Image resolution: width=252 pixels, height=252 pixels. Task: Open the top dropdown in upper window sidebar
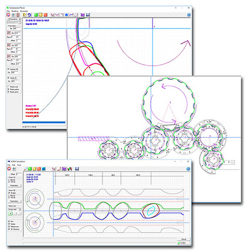15,19
